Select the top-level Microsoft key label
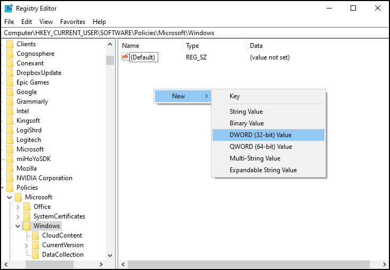This screenshot has height=270, width=390. (x=30, y=149)
